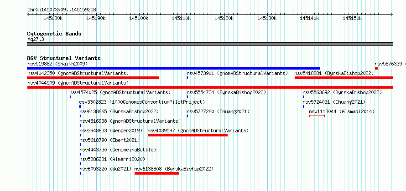Viewport: 406px width, 191px height.
Task: Click the 145150k ruler tick label
Action: [352, 19]
